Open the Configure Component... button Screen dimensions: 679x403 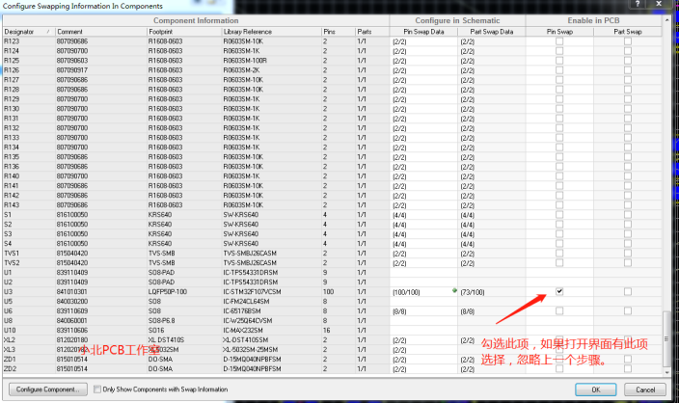(x=48, y=390)
